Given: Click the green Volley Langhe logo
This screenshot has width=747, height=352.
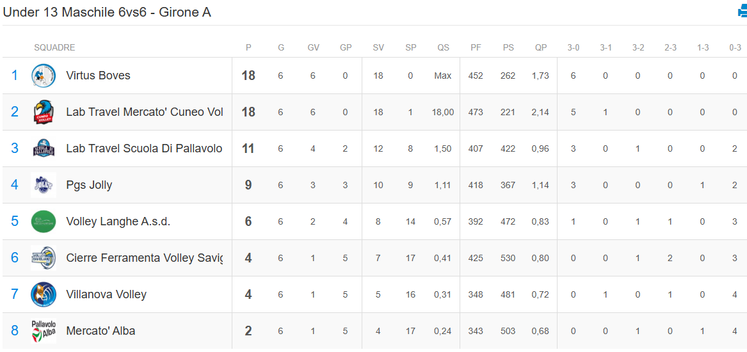Looking at the screenshot, I should point(44,222).
